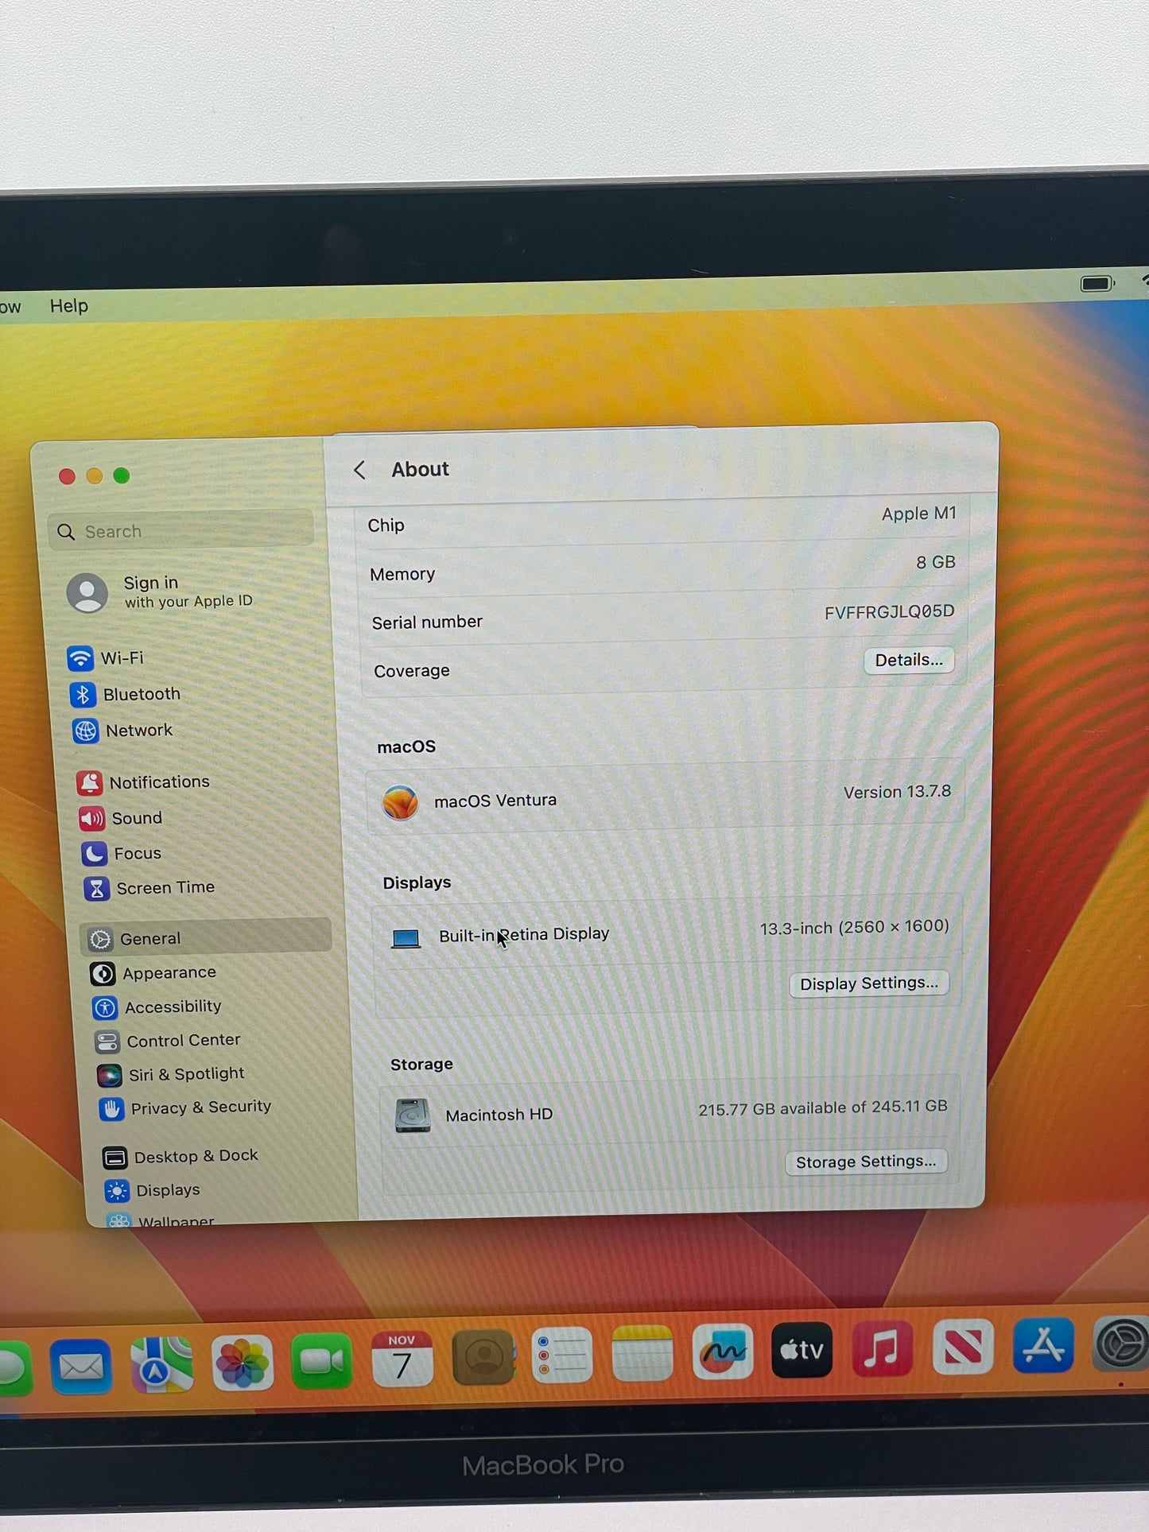Image resolution: width=1149 pixels, height=1532 pixels.
Task: Click Storage Settings... button
Action: click(x=866, y=1162)
